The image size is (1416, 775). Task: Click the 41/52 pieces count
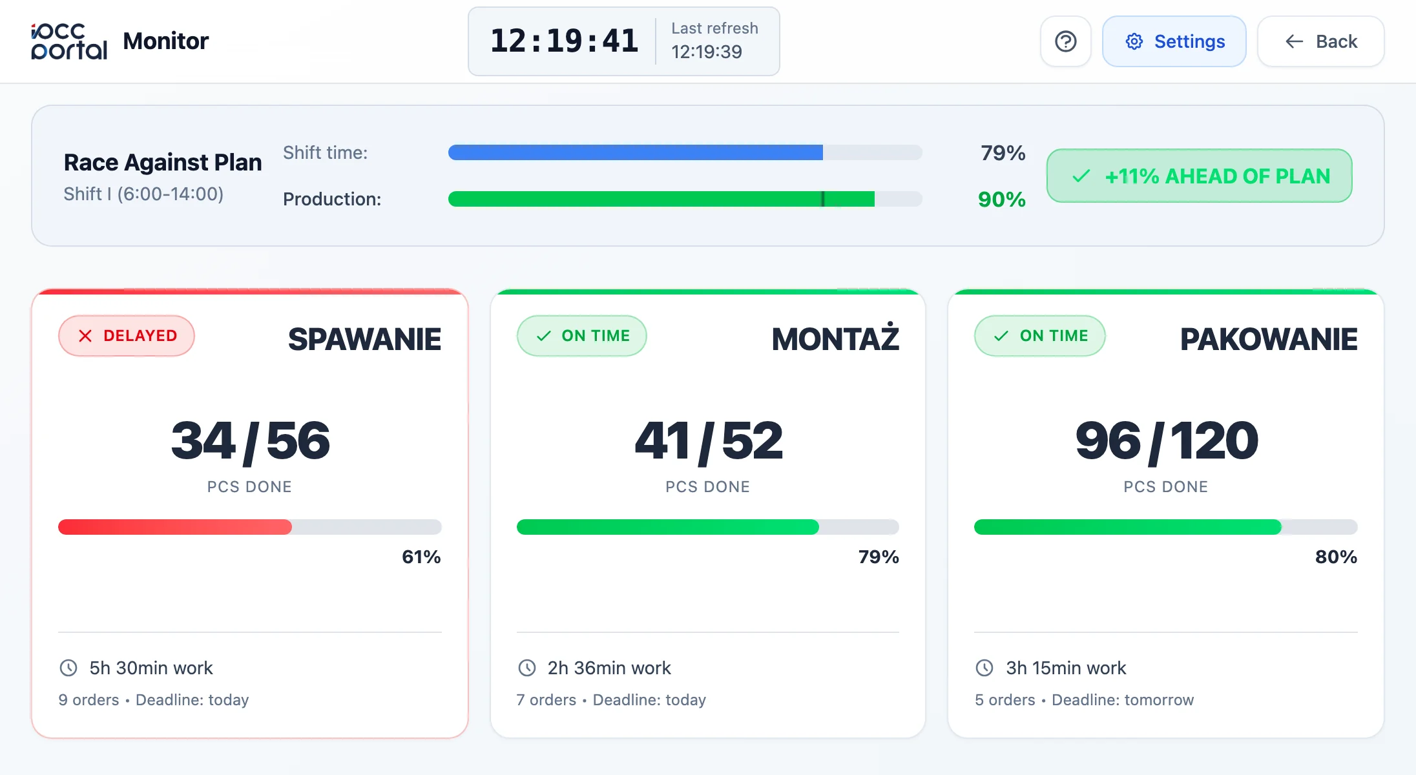point(708,441)
